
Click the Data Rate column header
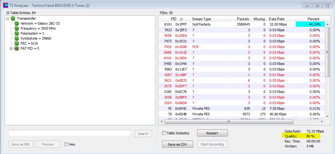point(276,19)
